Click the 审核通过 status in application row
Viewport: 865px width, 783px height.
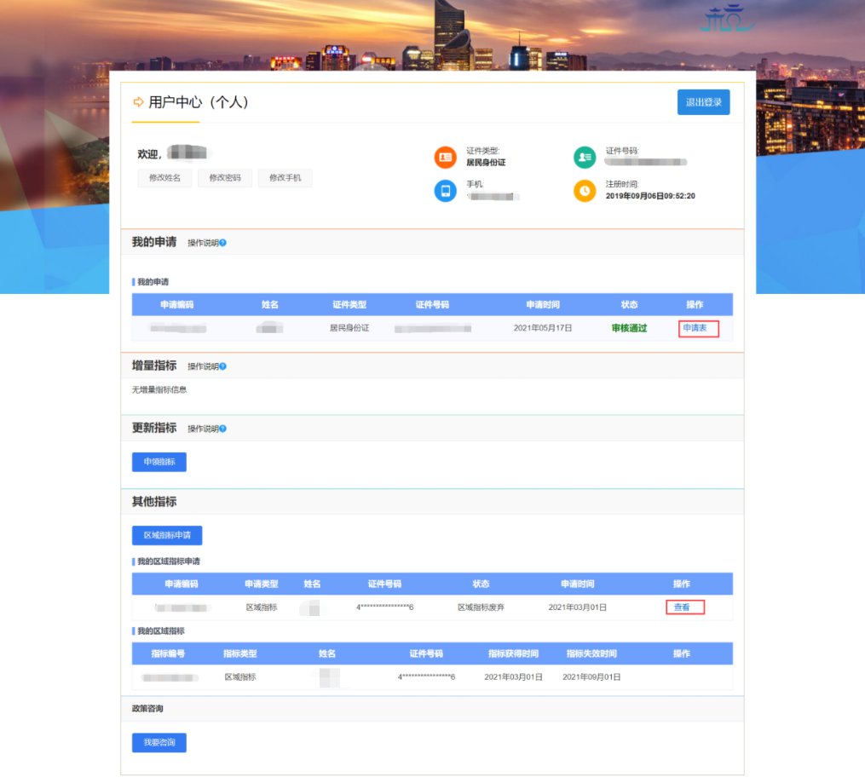pyautogui.click(x=629, y=328)
